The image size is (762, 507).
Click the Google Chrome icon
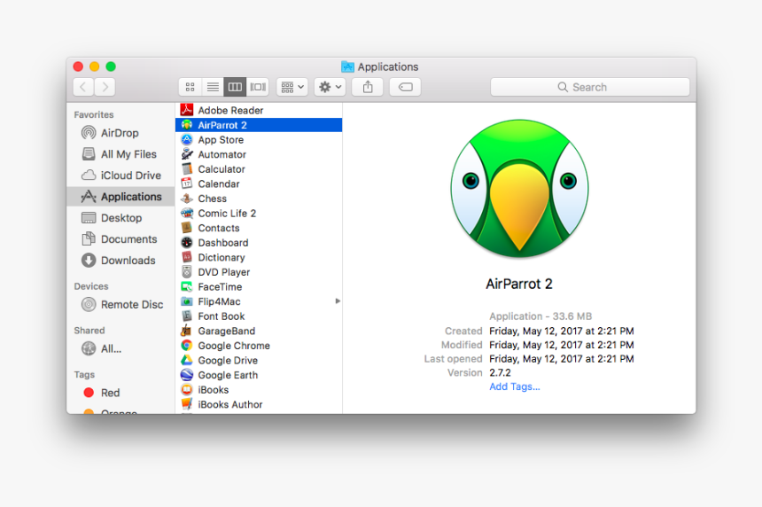point(187,346)
